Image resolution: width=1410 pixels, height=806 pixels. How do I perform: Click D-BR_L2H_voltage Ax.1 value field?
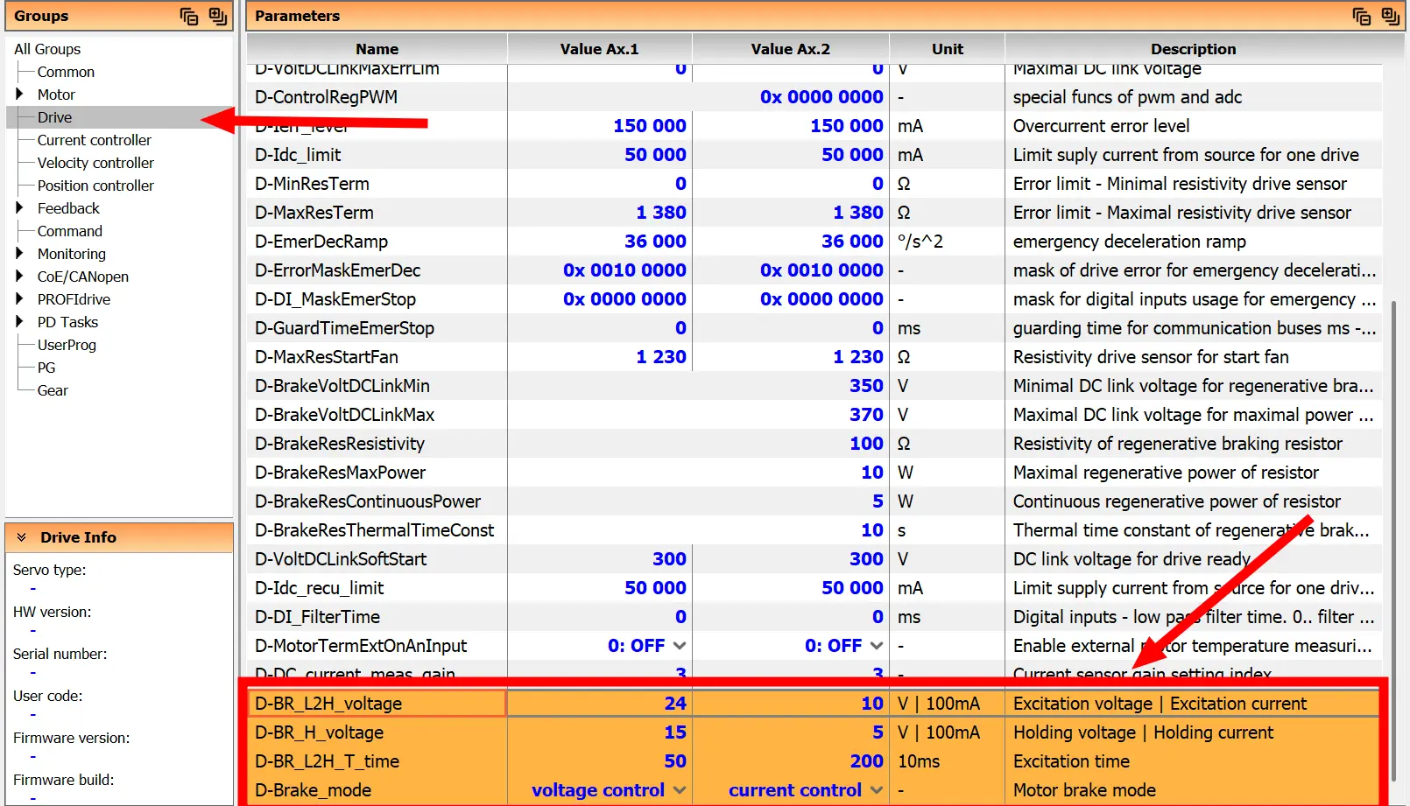click(x=599, y=704)
